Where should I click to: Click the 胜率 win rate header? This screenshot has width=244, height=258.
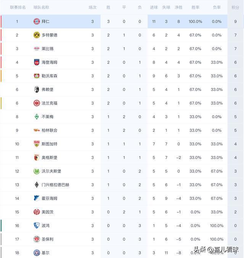195,7
